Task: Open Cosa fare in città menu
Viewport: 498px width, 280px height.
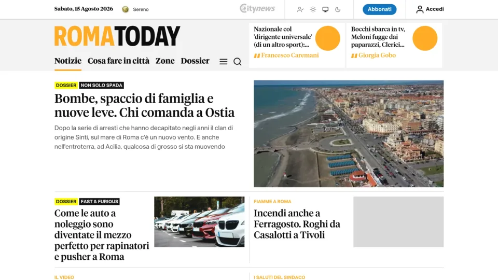Action: pyautogui.click(x=118, y=61)
